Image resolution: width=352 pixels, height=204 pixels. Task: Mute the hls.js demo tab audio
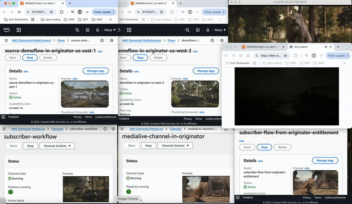point(326,47)
